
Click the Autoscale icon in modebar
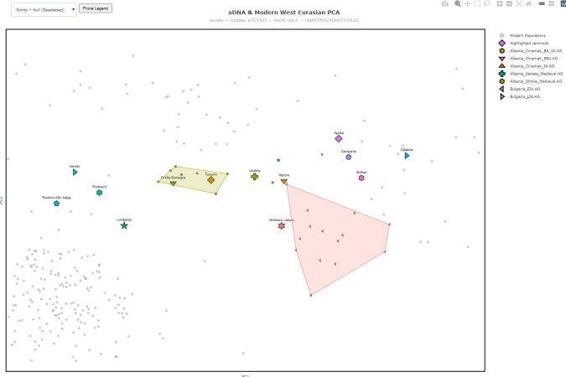pos(519,3)
